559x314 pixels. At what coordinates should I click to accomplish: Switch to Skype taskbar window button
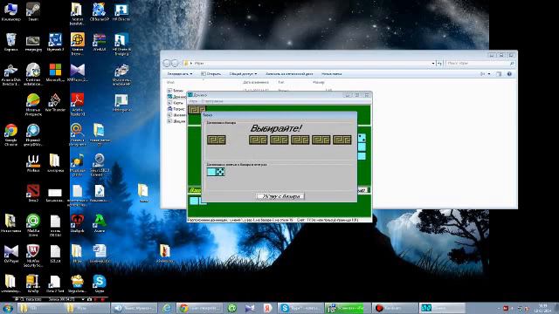pos(301,308)
